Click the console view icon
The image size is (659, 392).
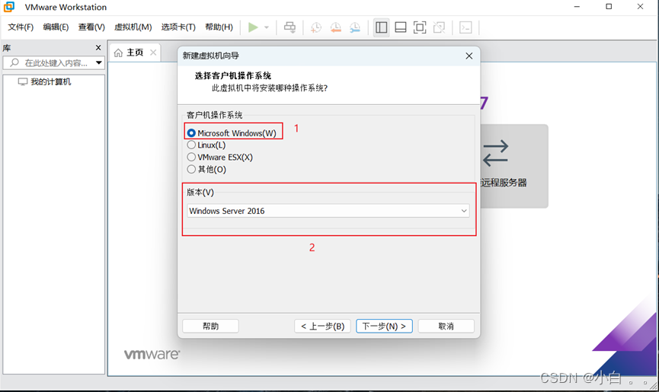465,27
